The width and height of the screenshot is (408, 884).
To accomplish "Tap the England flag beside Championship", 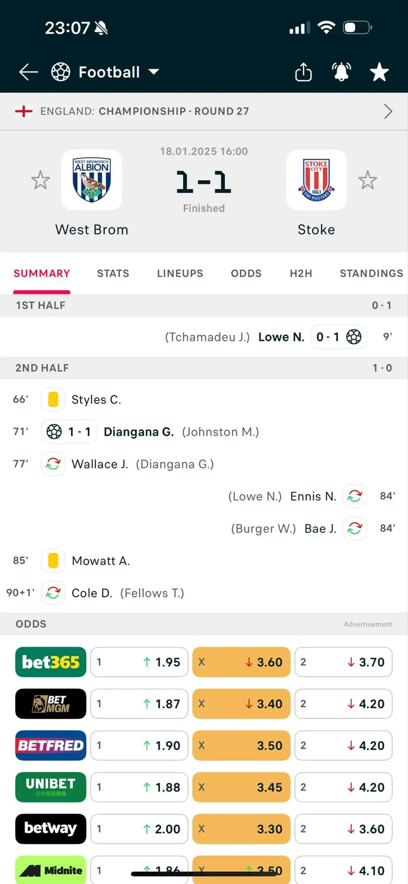I will click(x=25, y=111).
